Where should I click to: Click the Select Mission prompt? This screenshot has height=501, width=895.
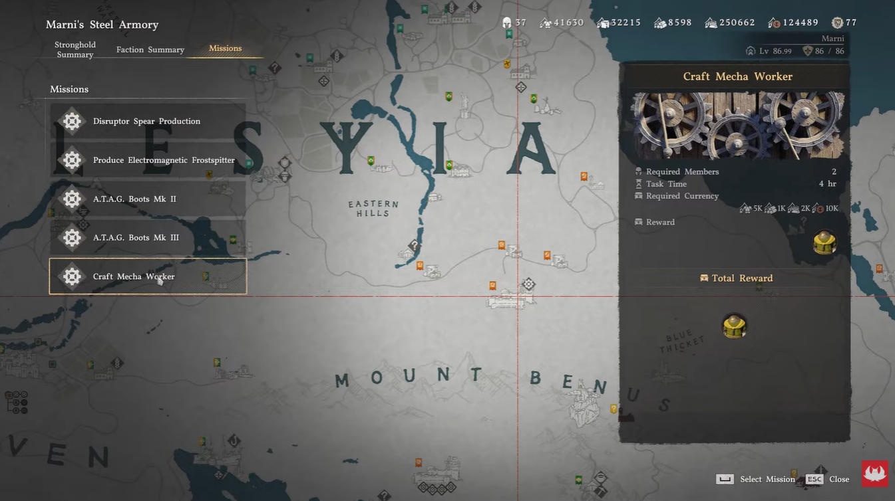(756, 479)
